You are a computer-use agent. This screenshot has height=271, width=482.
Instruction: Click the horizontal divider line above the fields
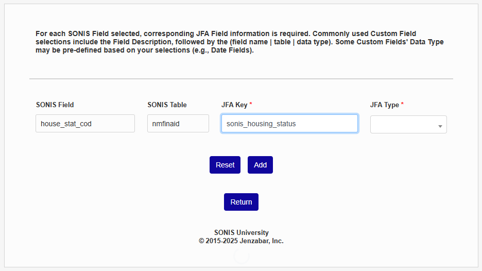click(x=241, y=79)
